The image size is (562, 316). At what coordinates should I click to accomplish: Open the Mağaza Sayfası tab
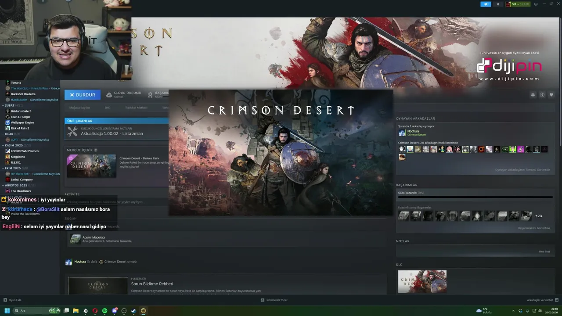pyautogui.click(x=79, y=108)
